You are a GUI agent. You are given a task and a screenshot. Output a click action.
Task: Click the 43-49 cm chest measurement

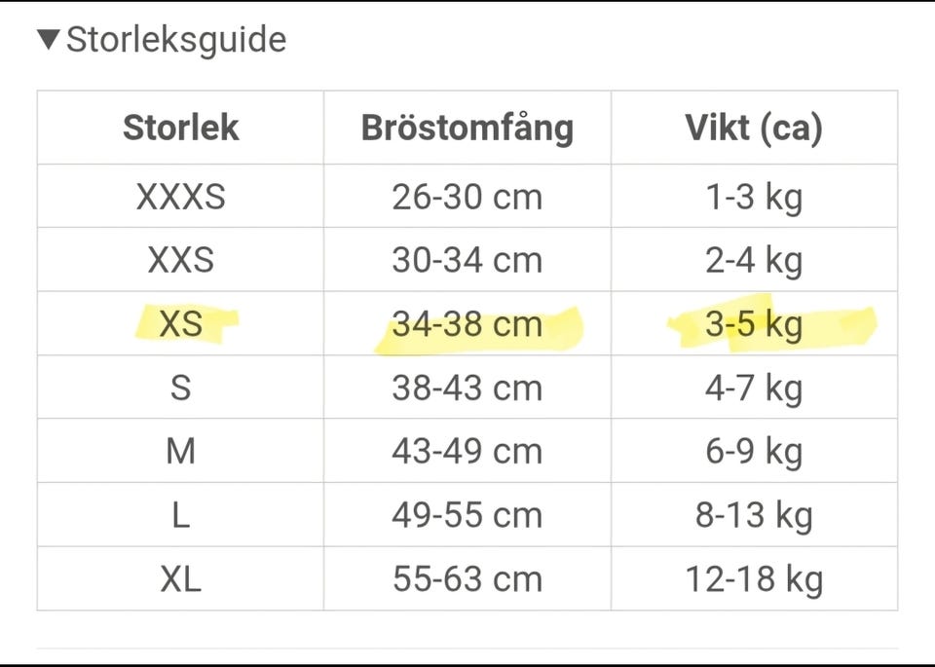(x=467, y=451)
